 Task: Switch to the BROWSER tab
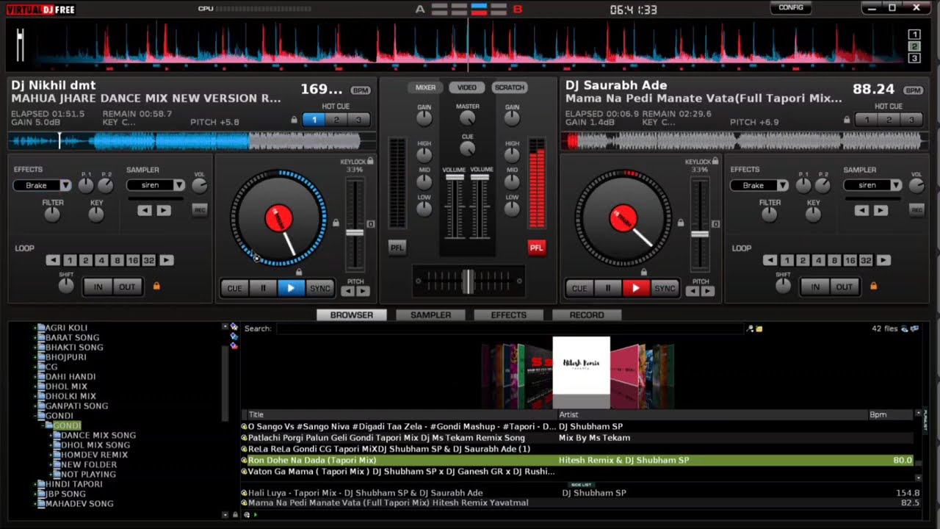352,315
